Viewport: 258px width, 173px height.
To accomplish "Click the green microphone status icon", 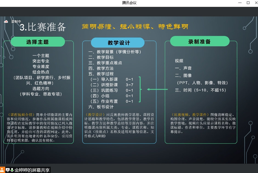I will (x=12, y=170).
